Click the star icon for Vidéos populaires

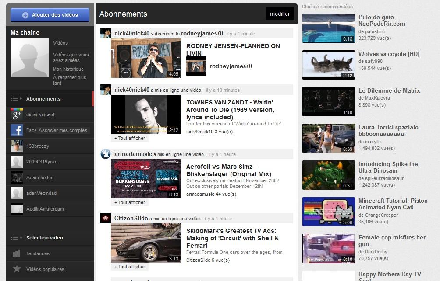[x=17, y=269]
